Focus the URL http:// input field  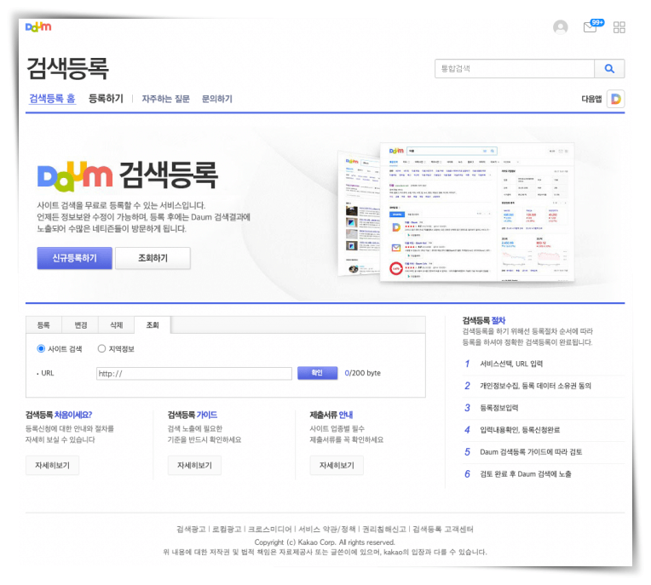click(x=194, y=374)
